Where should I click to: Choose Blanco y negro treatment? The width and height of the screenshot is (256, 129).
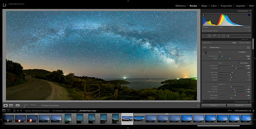[x=244, y=43]
